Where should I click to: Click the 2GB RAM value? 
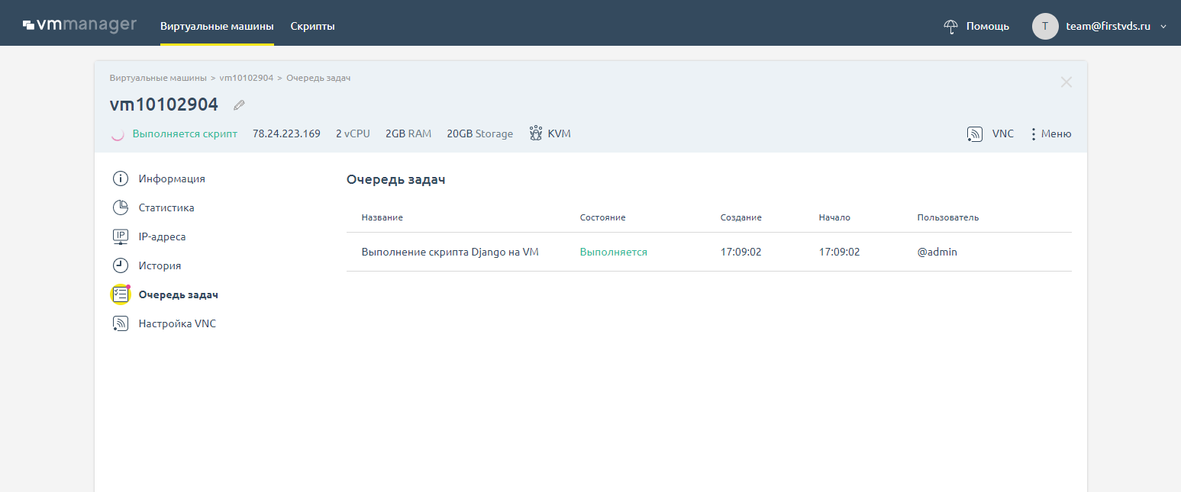coord(408,133)
